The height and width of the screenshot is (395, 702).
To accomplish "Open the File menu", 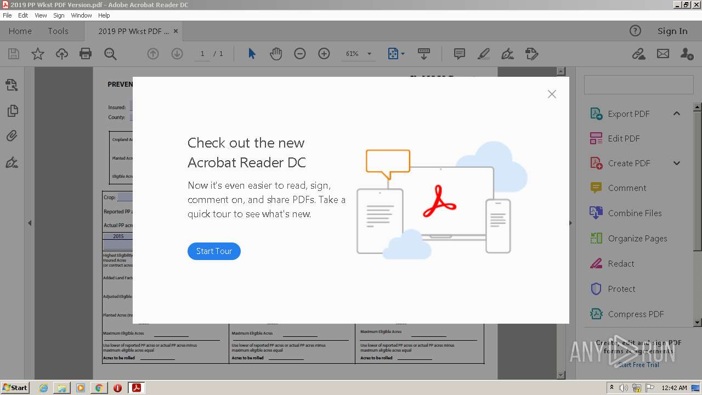I will (x=7, y=15).
